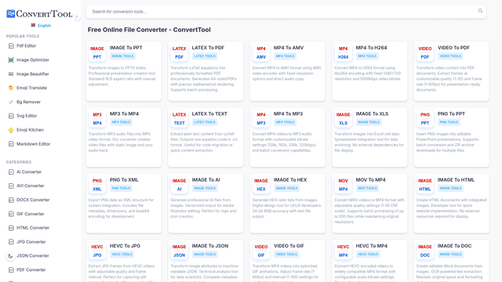The height and width of the screenshot is (282, 502).
Task: Toggle dark mode moon button
Action: (x=10, y=256)
